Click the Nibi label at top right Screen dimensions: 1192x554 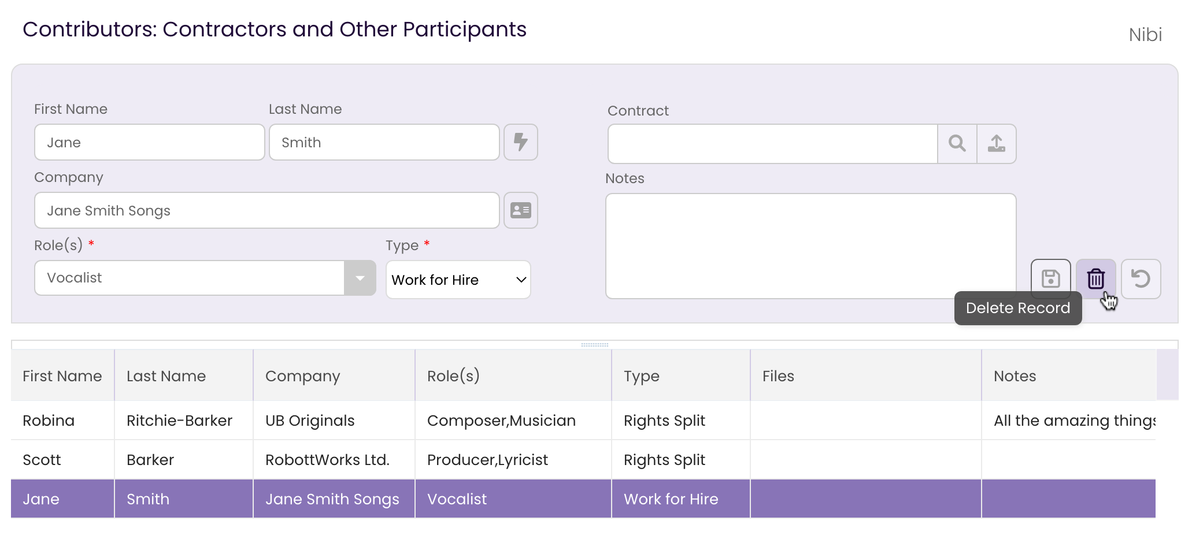pyautogui.click(x=1145, y=35)
